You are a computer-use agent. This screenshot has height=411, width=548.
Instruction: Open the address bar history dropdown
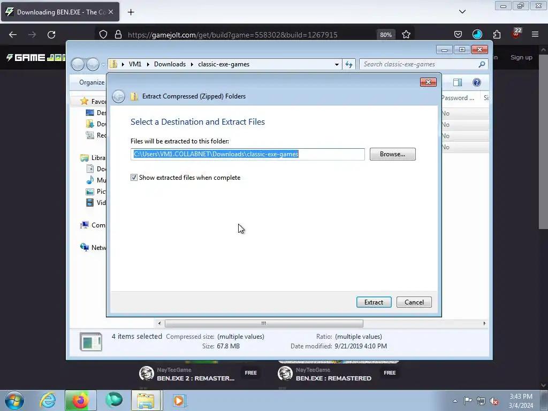coord(337,64)
